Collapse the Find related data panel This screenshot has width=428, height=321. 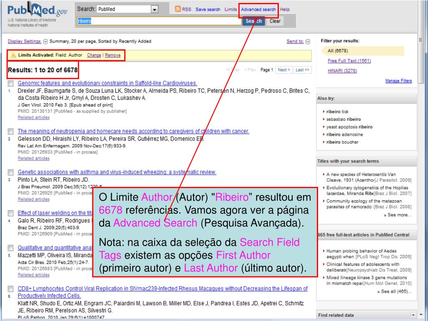click(x=413, y=315)
